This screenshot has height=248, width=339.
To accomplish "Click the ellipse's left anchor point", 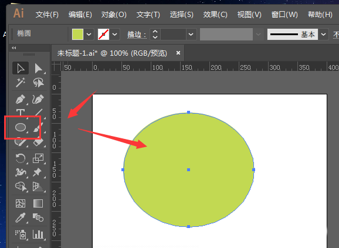I will (x=123, y=170).
